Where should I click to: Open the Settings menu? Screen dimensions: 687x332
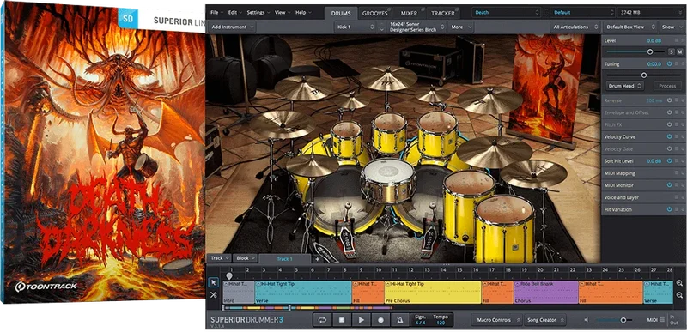[x=258, y=13]
